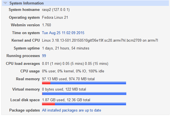This screenshot has height=116, width=172.
Task: Click the Webmin version 1.760 value
Action: point(47,25)
